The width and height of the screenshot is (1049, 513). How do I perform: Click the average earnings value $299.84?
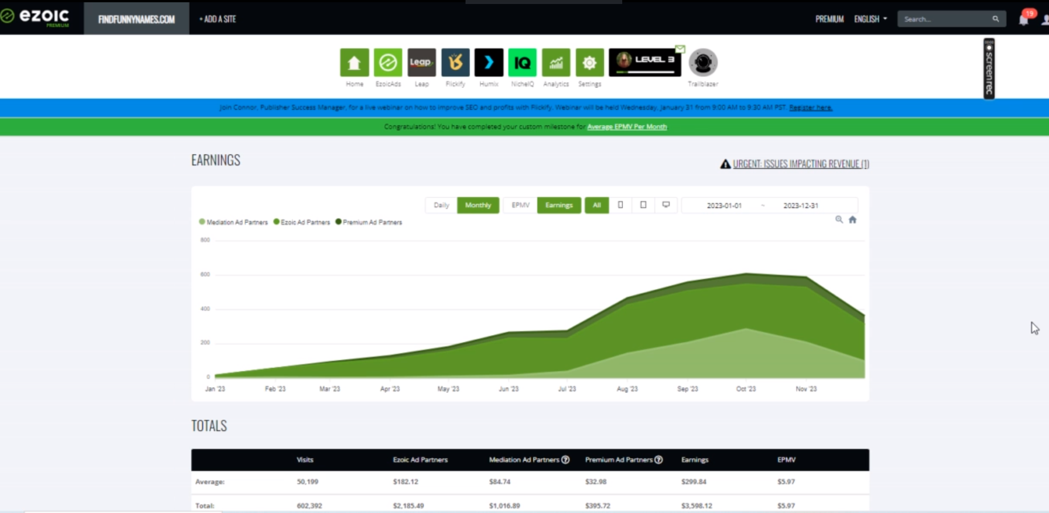[x=693, y=482]
